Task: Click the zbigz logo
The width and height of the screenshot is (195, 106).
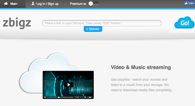Action: point(17,23)
